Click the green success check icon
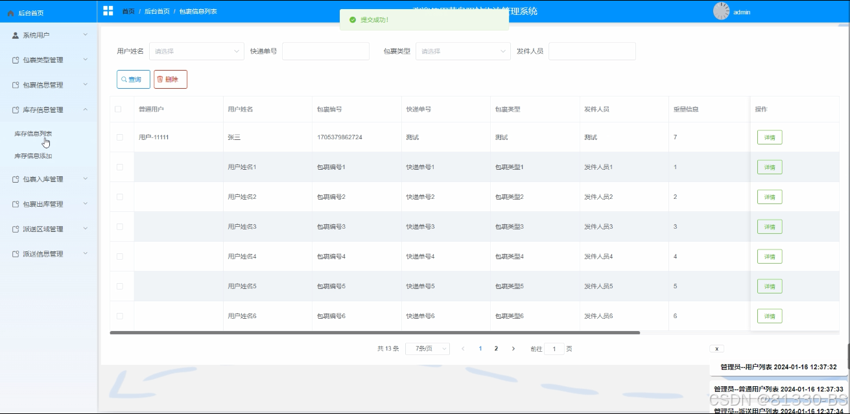850x414 pixels. click(353, 20)
